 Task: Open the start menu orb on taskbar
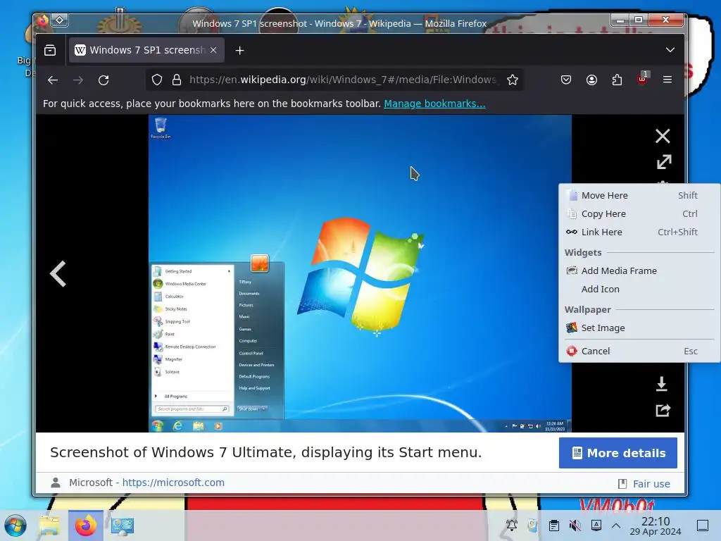(15, 526)
